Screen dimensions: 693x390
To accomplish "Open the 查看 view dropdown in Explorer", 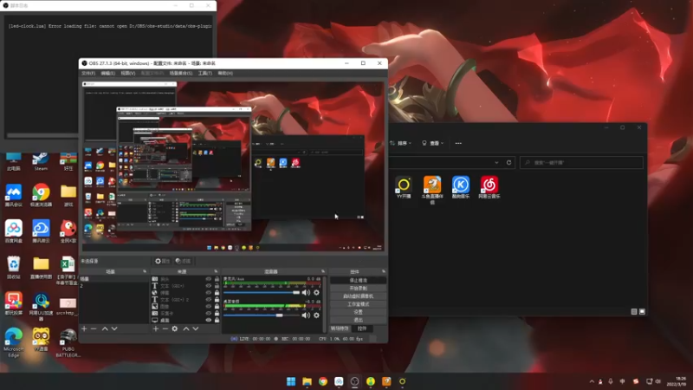I will pos(432,143).
